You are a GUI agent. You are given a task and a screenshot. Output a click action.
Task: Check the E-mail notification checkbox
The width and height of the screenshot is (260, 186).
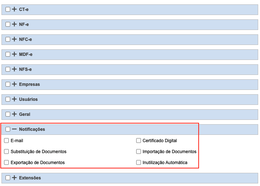tap(7, 141)
